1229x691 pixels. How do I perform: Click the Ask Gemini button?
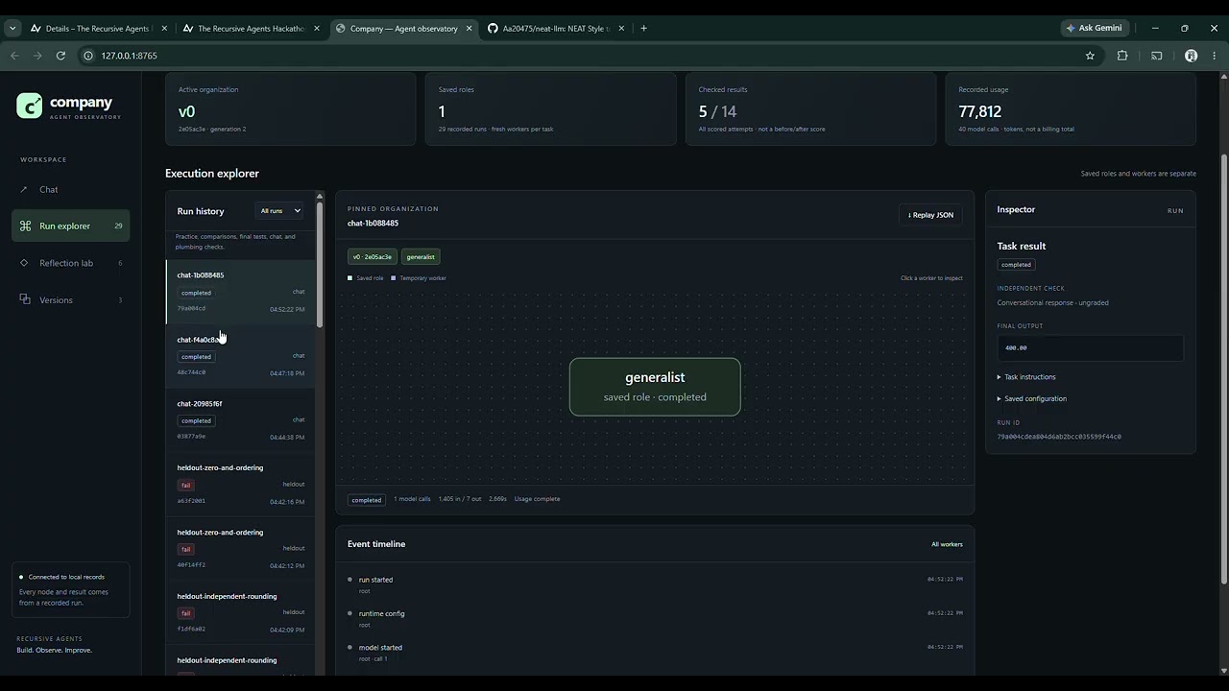[1095, 28]
